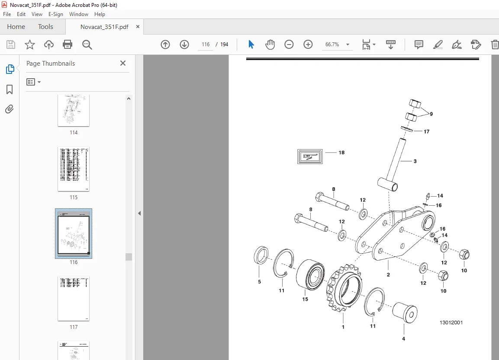
Task: Close the Novacat_351F.pdf tab
Action: tap(138, 27)
